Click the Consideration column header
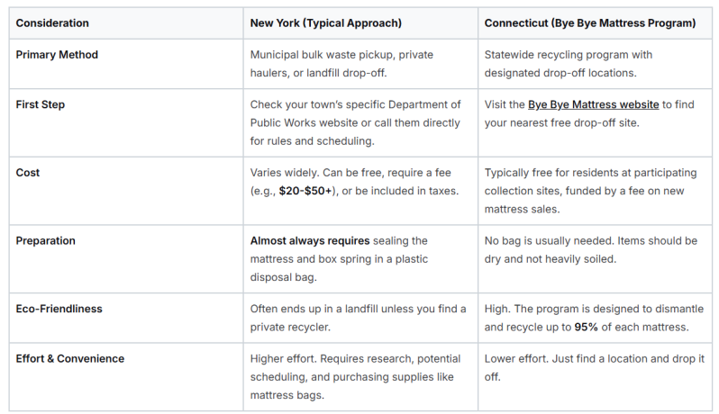This screenshot has width=719, height=414. (x=52, y=23)
